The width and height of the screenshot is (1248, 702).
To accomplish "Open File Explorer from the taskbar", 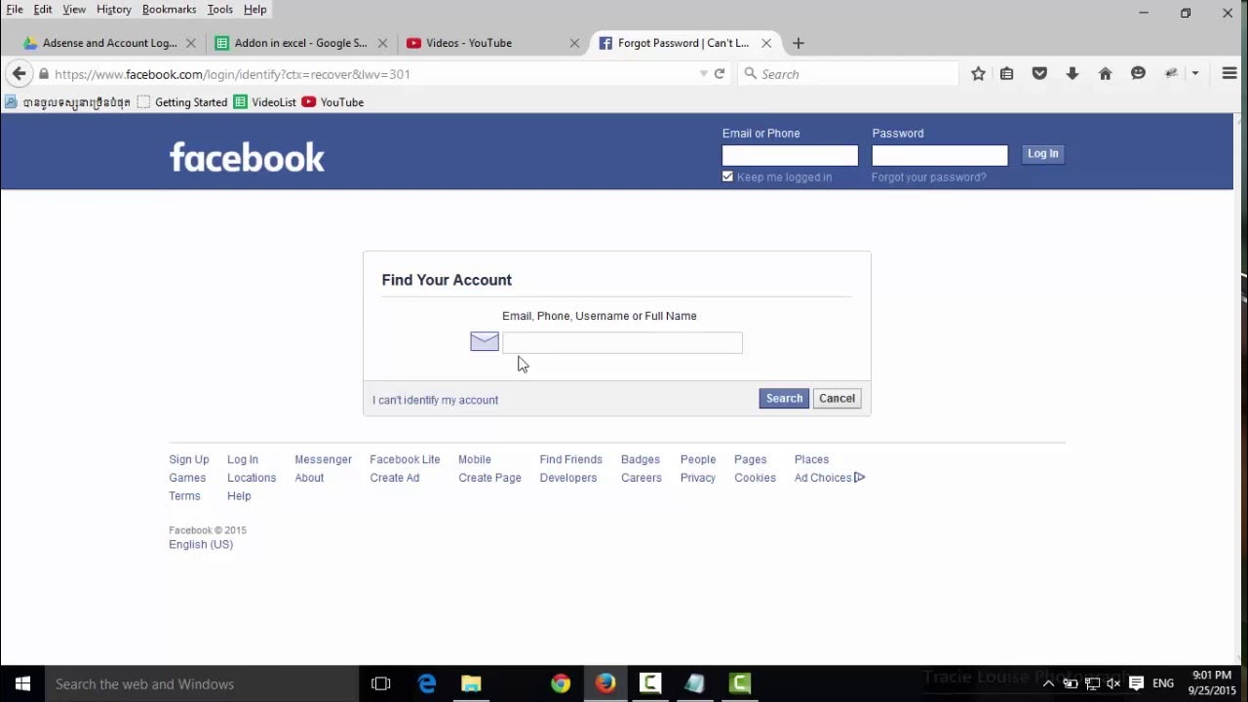I will click(471, 683).
